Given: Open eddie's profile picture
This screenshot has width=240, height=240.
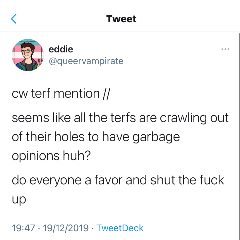Looking at the screenshot, I should pyautogui.click(x=28, y=55).
